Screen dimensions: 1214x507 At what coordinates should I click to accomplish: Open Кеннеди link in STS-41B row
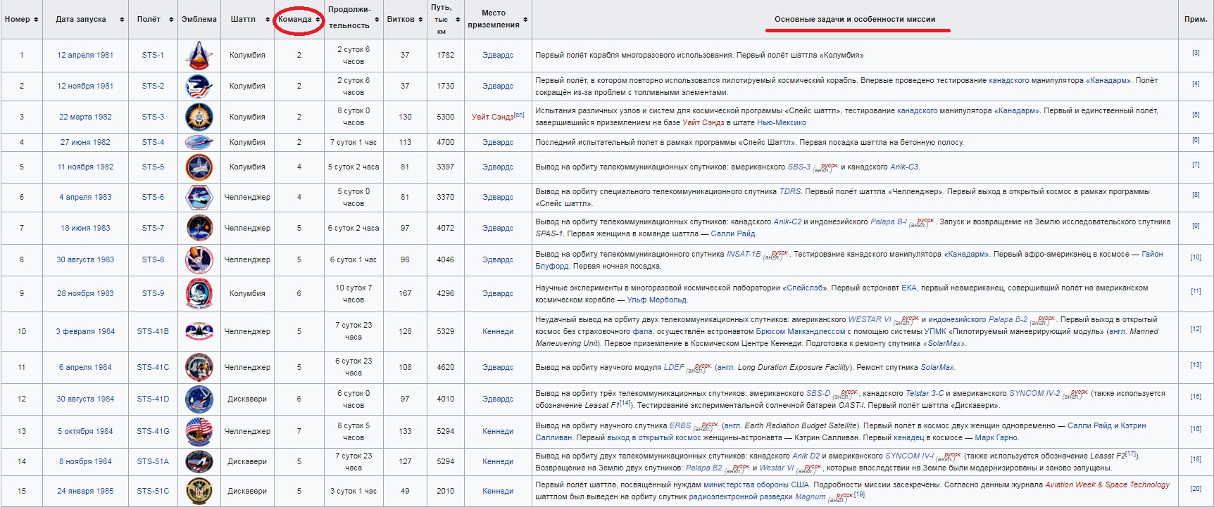click(498, 331)
